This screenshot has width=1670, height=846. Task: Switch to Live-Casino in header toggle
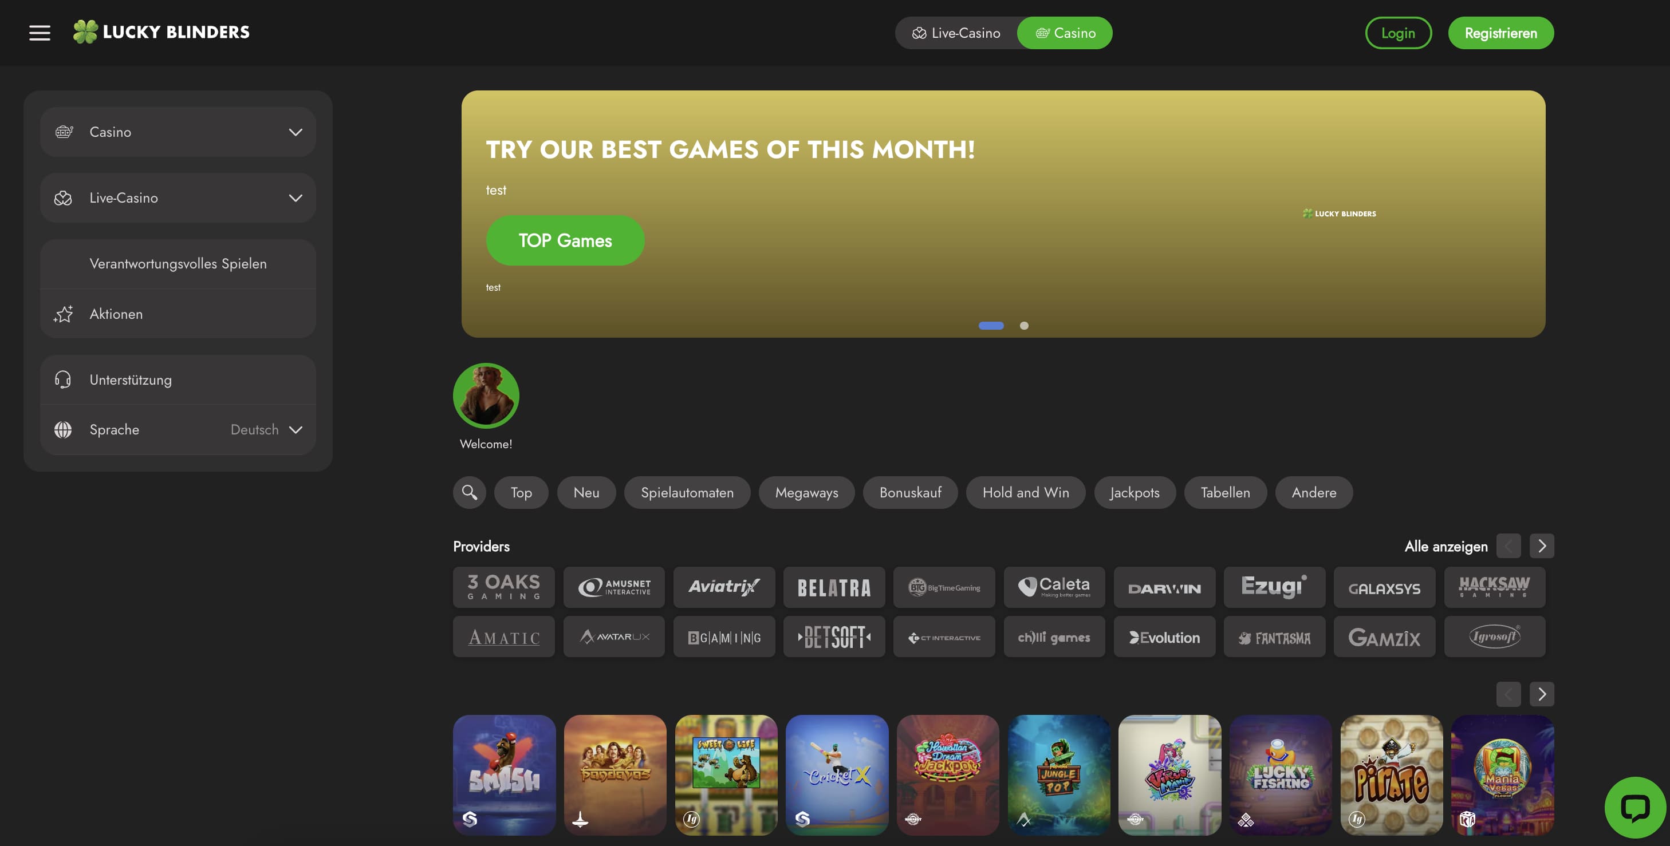(x=956, y=33)
